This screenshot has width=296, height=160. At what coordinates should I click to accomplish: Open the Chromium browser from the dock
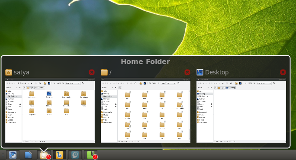click(13, 155)
